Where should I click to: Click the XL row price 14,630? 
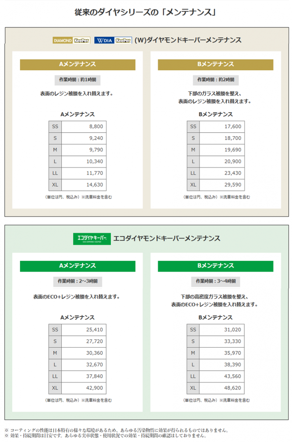84,185
